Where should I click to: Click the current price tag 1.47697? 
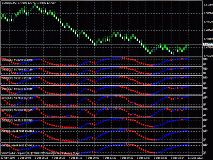[208, 44]
